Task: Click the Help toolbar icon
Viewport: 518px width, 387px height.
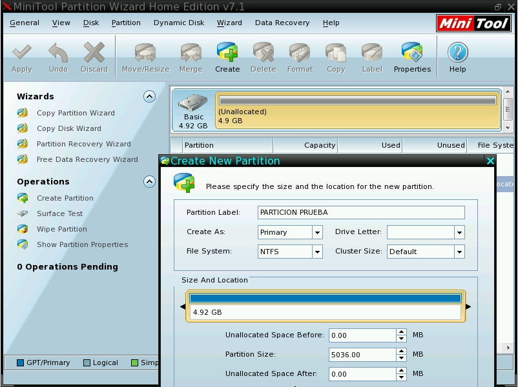Action: [457, 55]
